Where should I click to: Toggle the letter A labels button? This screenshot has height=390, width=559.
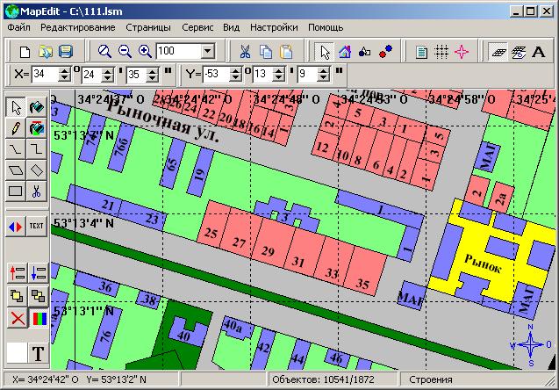click(538, 52)
